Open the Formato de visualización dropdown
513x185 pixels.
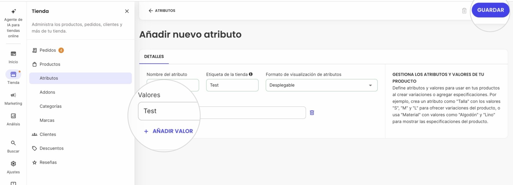point(321,85)
